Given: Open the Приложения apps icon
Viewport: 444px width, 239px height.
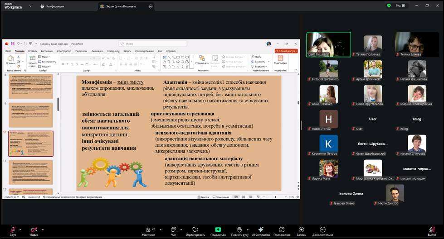Looking at the screenshot, I should (x=282, y=230).
